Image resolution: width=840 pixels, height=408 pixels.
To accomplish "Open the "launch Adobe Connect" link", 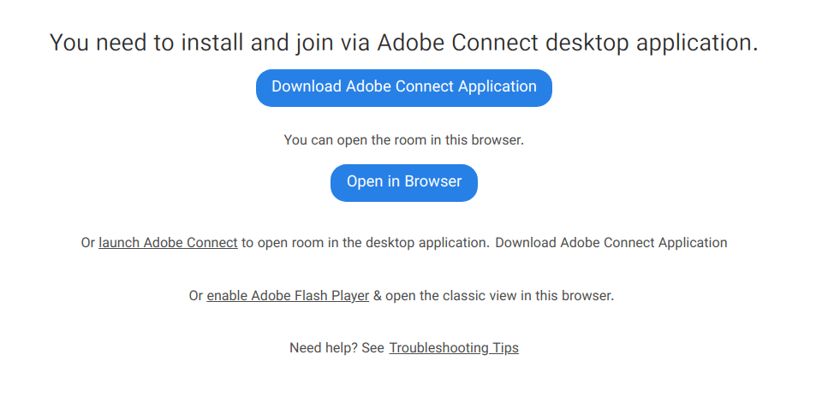I will click(x=168, y=243).
